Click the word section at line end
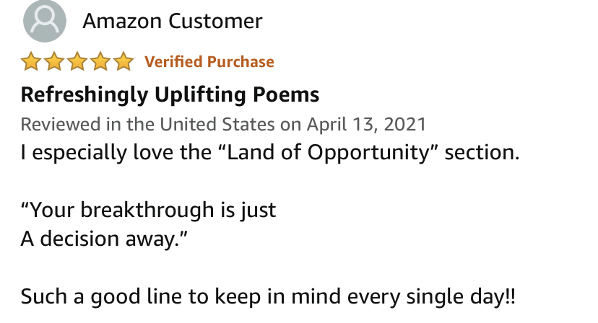Image resolution: width=598 pixels, height=323 pixels. 482,153
